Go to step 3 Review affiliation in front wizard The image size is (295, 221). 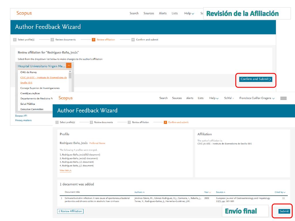pos(138,122)
